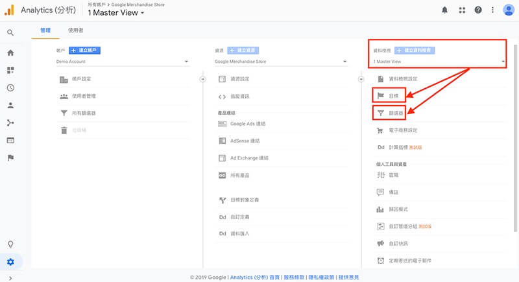Collapse property column via circular arrow
This screenshot has width=519, height=282.
361,79
